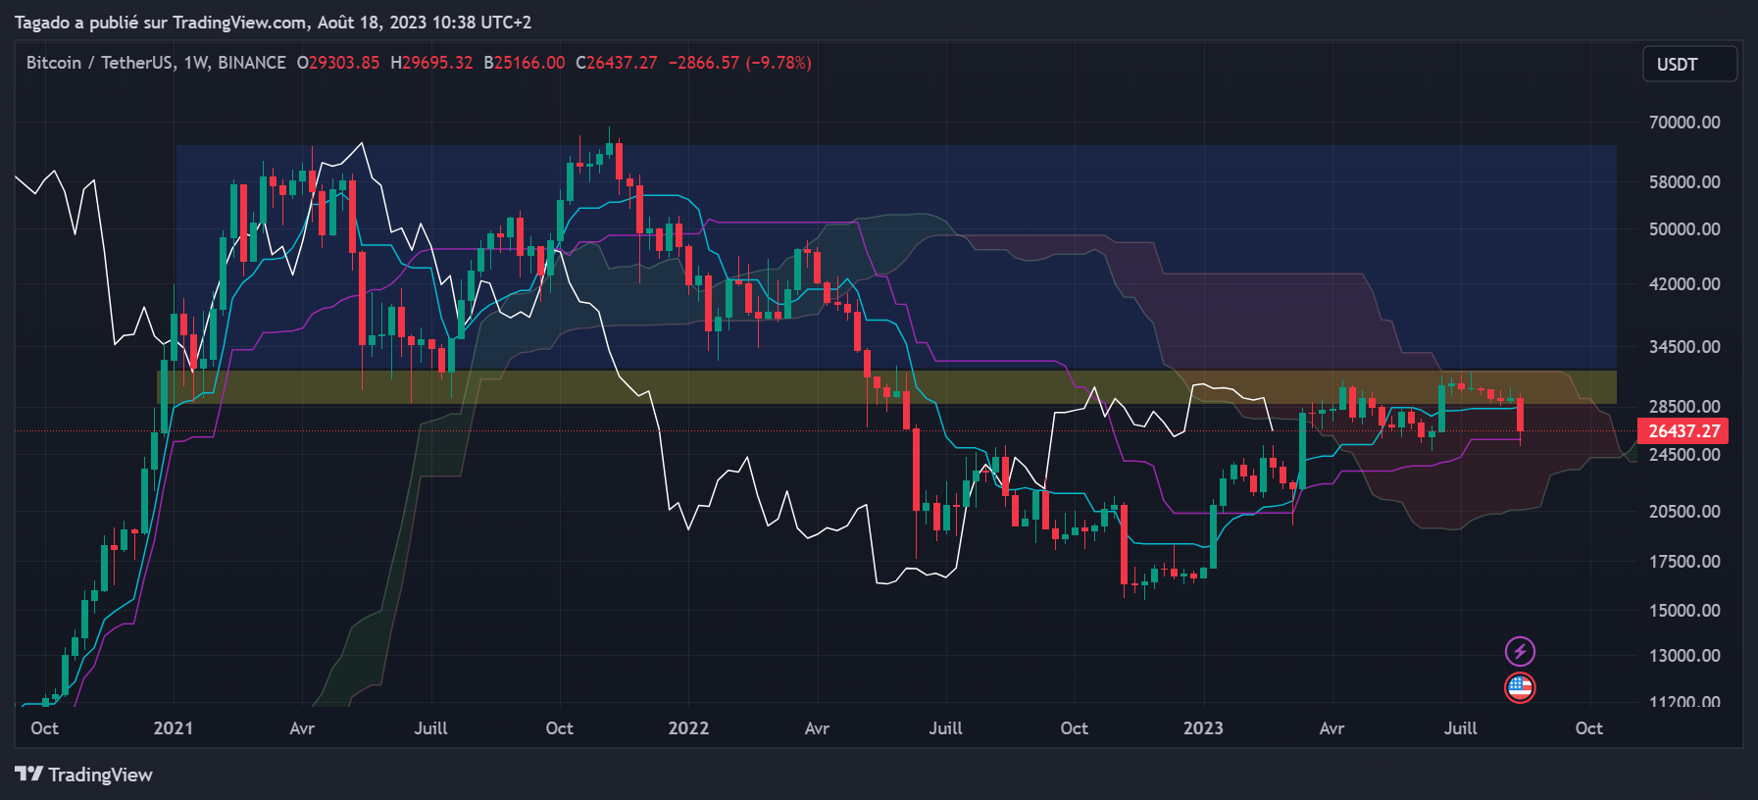Click the 15000.00 price axis label
The image size is (1758, 800).
(1684, 611)
